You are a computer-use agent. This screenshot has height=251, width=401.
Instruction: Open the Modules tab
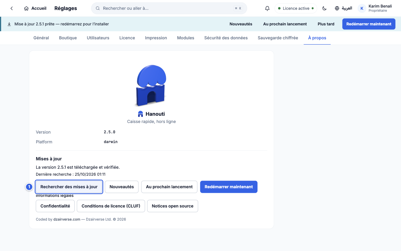click(x=186, y=38)
